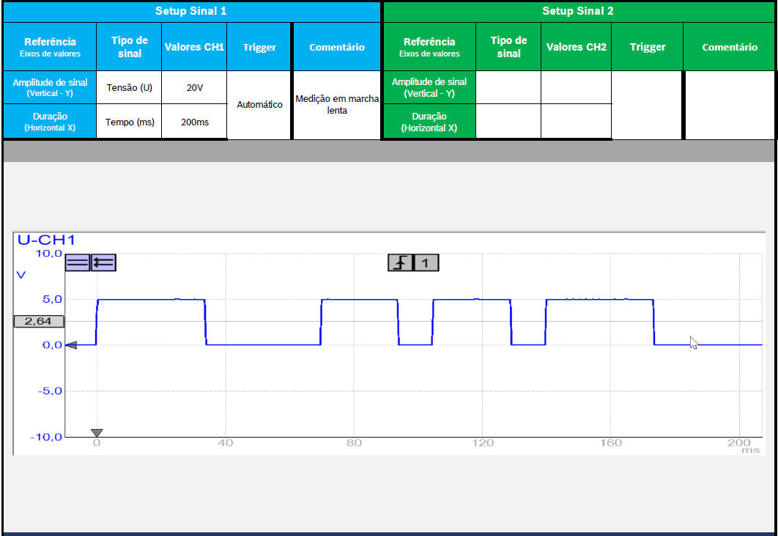Select the 20V cell under Valores CH1
The width and height of the screenshot is (778, 536).
194,88
